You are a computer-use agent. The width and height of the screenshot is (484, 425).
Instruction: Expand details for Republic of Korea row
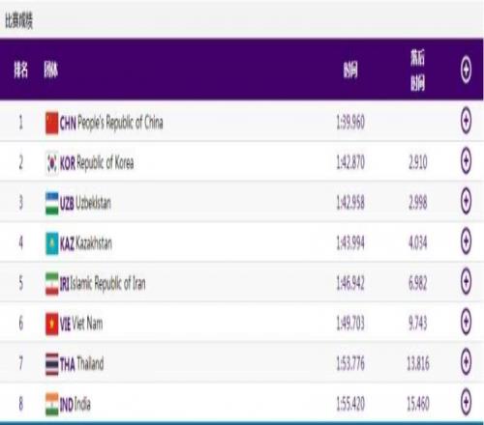(466, 160)
